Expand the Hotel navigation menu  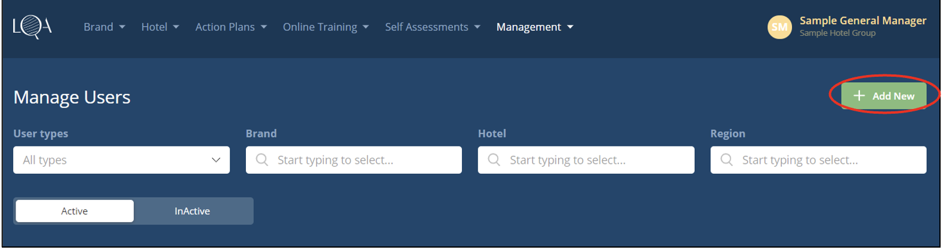tap(160, 27)
